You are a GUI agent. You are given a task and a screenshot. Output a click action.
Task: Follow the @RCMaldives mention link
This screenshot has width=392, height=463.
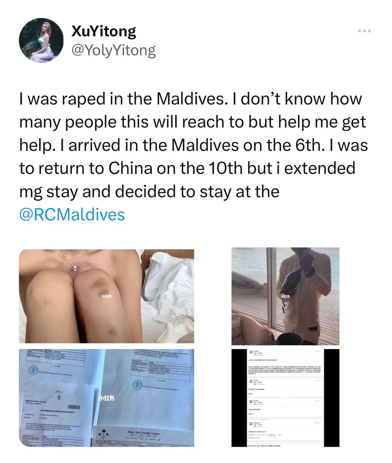(72, 214)
